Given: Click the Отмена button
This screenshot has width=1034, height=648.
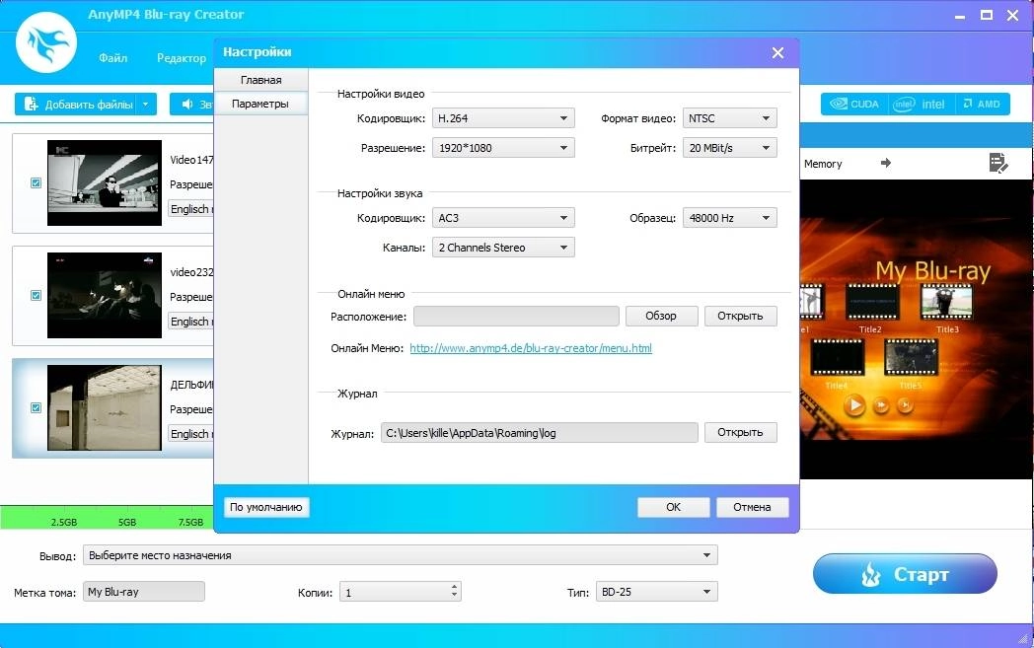Looking at the screenshot, I should point(753,507).
